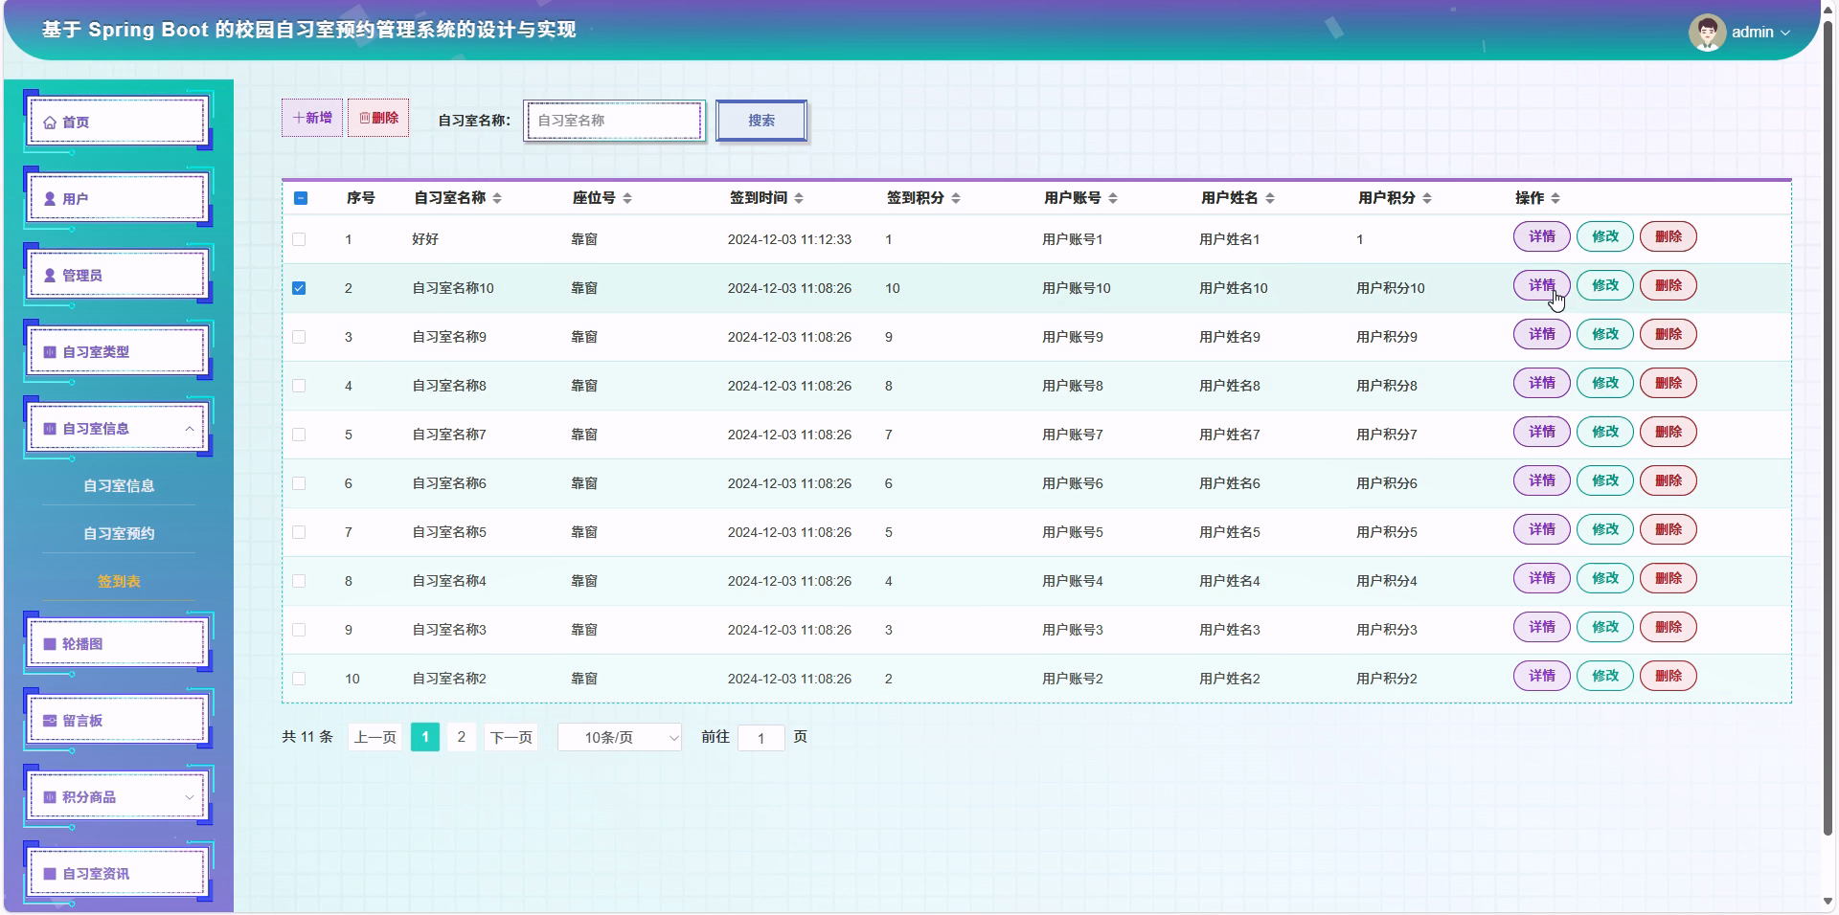This screenshot has width=1839, height=915.
Task: Sort by 签到积分 column arrows
Action: pyautogui.click(x=956, y=198)
